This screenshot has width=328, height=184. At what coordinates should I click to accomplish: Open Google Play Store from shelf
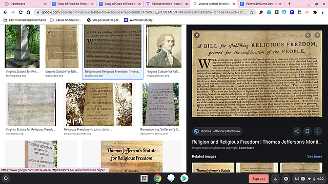pos(184,178)
